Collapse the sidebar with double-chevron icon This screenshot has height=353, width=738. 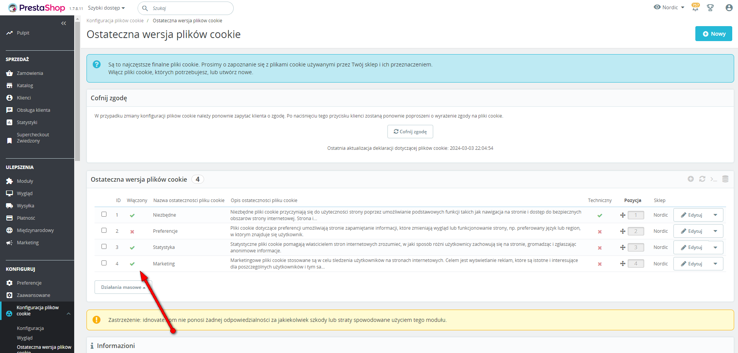(x=63, y=23)
